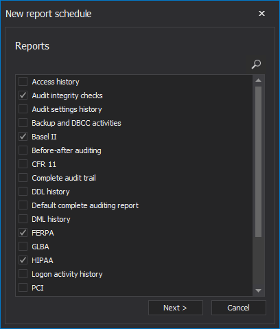The image size is (280, 329).
Task: Tick the CFR 11 checkbox
Action: click(23, 164)
